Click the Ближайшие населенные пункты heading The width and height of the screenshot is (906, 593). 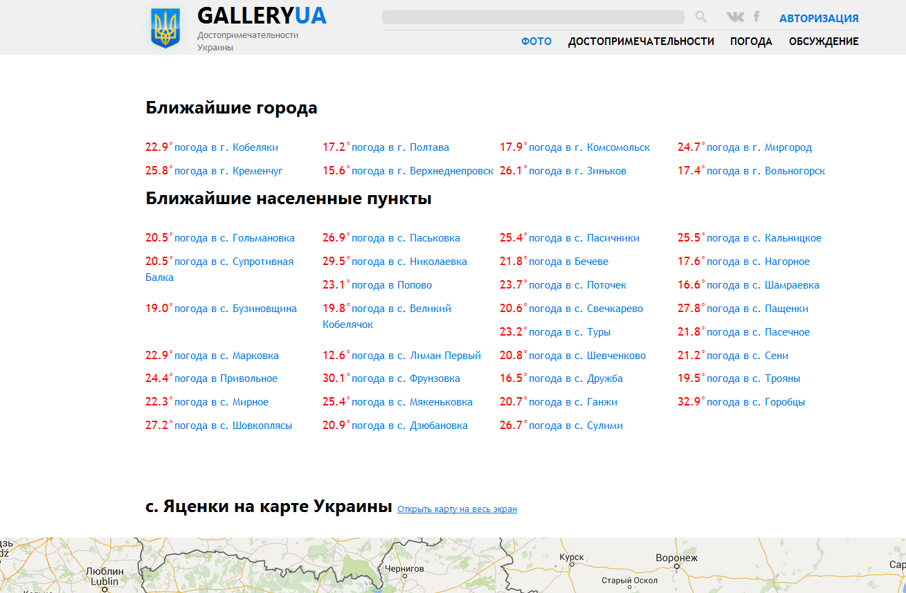(x=289, y=199)
